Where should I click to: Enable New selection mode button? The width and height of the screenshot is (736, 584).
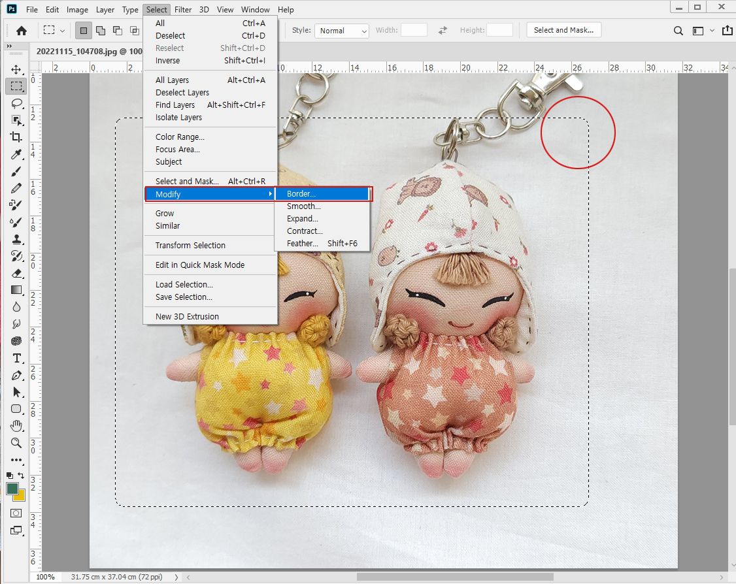click(84, 31)
